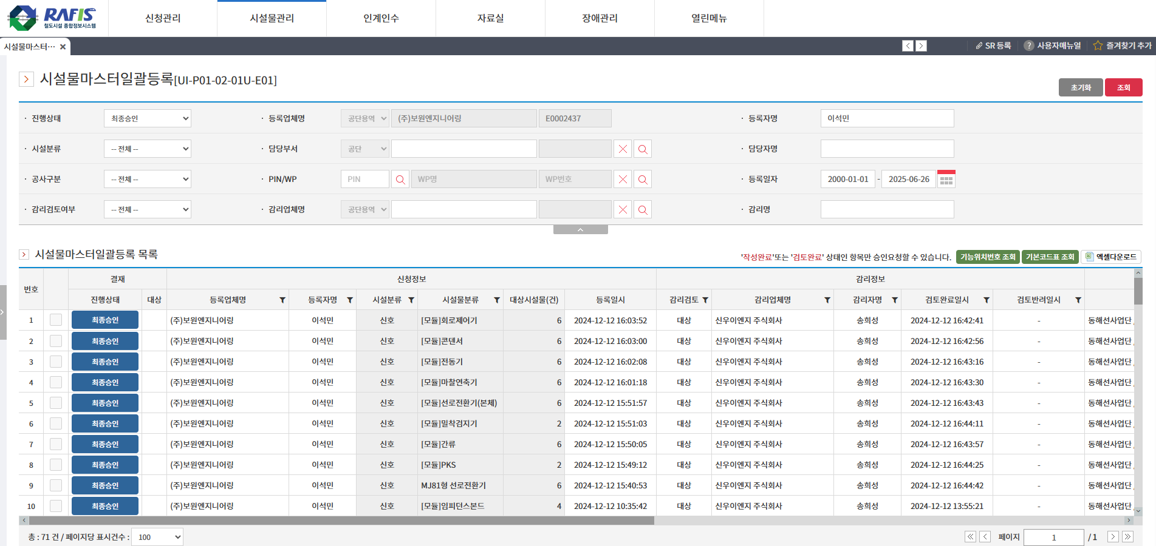
Task: Open the 공사구분 dropdown
Action: coord(148,179)
